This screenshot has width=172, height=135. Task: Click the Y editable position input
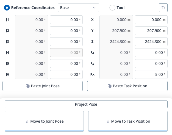click(151, 31)
